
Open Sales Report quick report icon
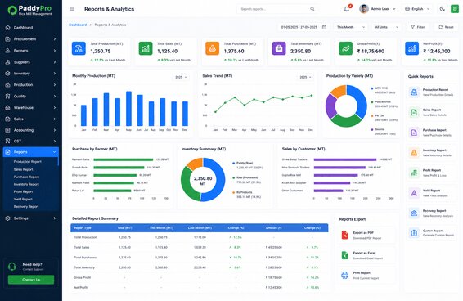[x=414, y=112]
